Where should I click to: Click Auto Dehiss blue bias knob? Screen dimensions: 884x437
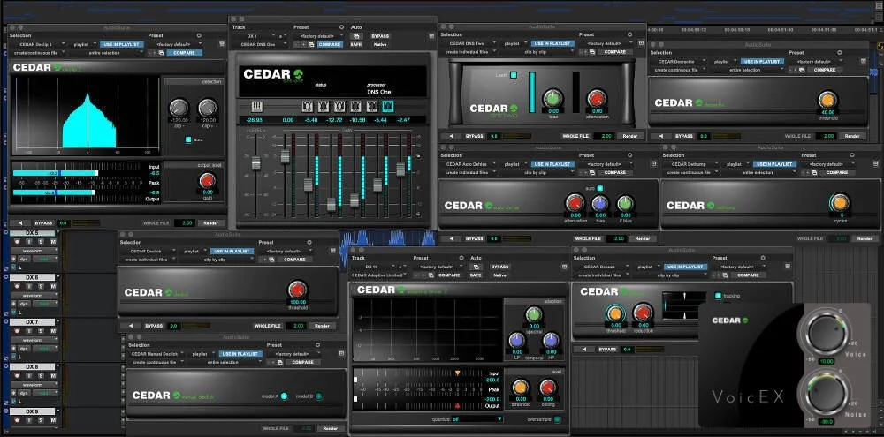point(600,203)
